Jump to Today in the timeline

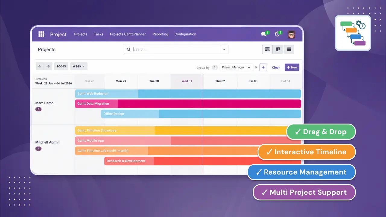coord(61,66)
